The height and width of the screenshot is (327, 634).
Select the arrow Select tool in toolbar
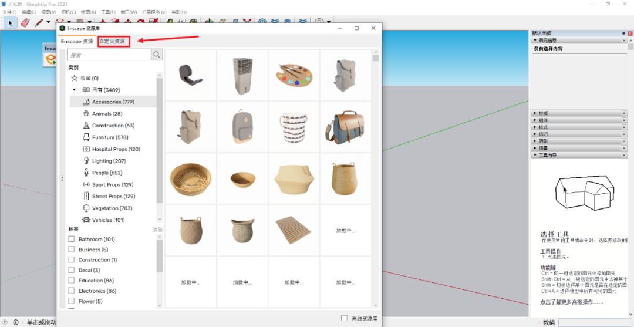click(10, 23)
